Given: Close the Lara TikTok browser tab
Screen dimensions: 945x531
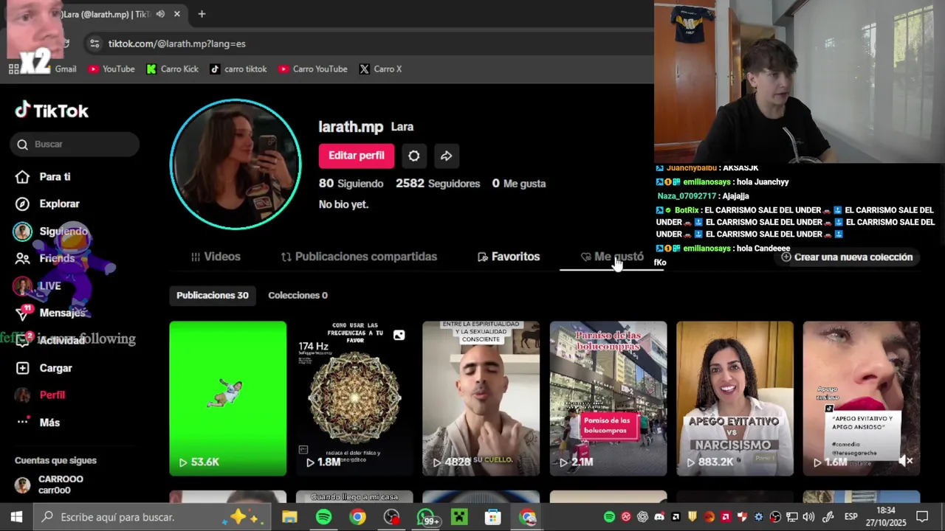Looking at the screenshot, I should pos(177,14).
